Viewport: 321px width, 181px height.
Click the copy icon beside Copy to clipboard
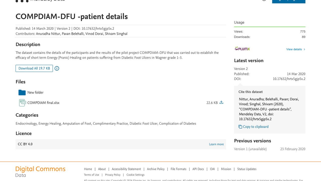240,127
